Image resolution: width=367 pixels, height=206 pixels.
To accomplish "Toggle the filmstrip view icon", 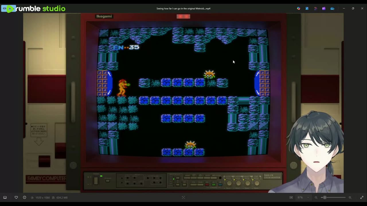I will click(5, 197).
